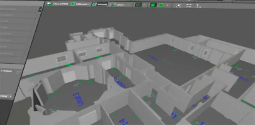Click the dark green outlined square icon
255x125 pixels.
(138, 5)
